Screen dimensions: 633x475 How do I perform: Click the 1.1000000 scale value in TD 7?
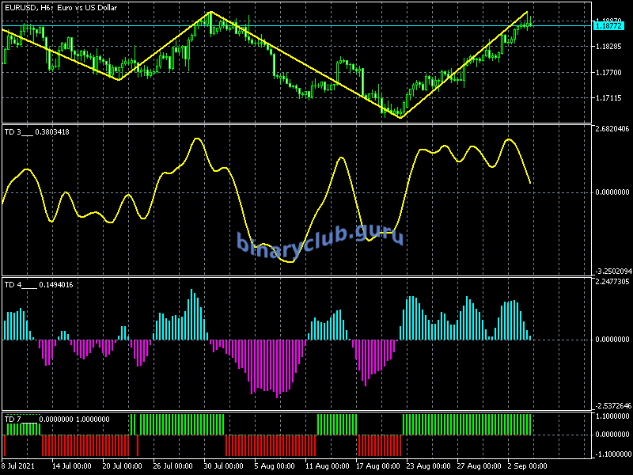tap(612, 416)
